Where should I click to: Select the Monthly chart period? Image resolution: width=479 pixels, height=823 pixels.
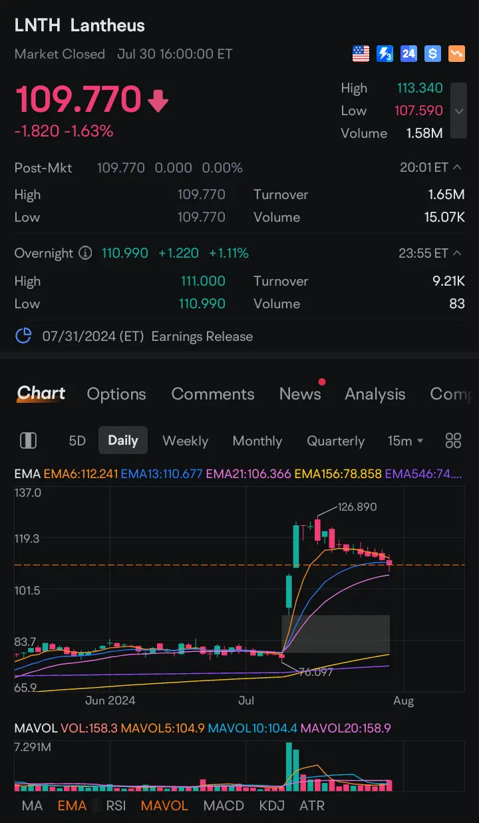(257, 441)
